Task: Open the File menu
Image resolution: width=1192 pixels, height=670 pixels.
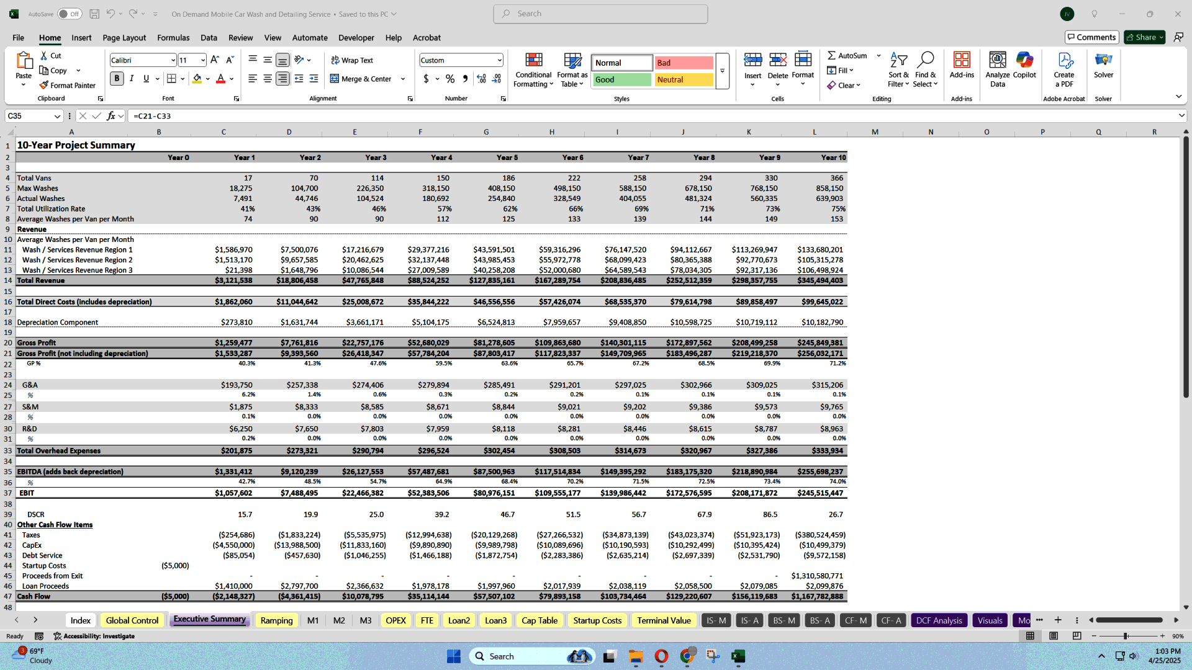Action: point(18,37)
